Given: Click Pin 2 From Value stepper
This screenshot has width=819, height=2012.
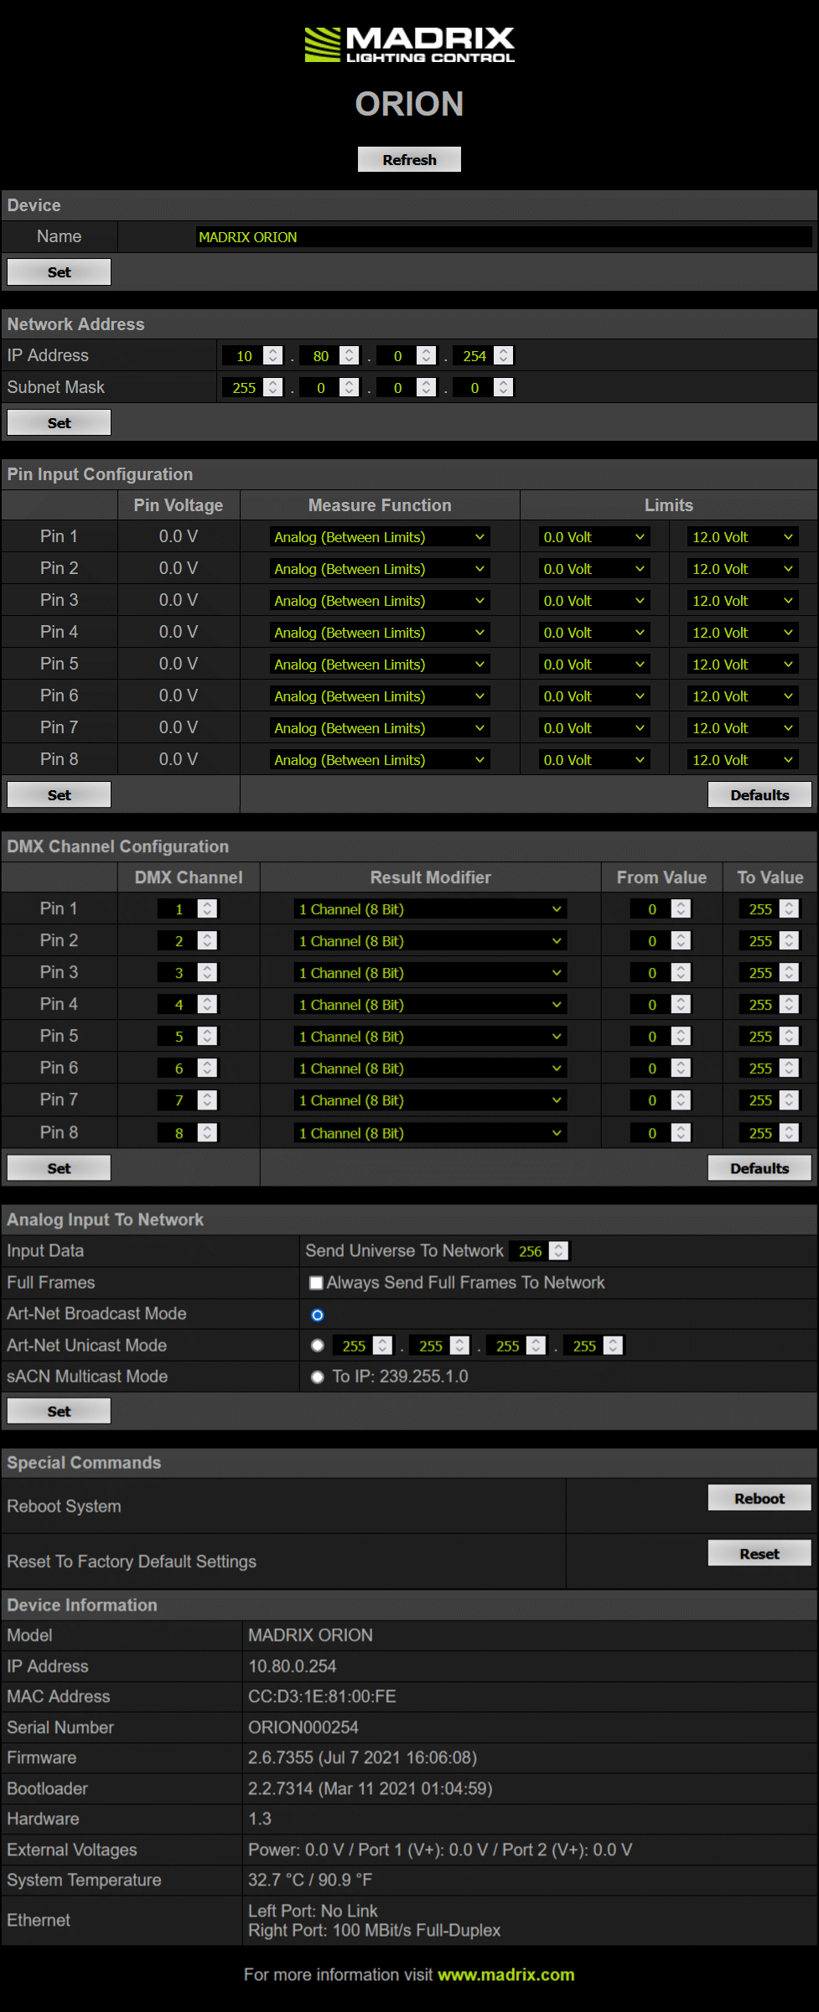Looking at the screenshot, I should 681,940.
